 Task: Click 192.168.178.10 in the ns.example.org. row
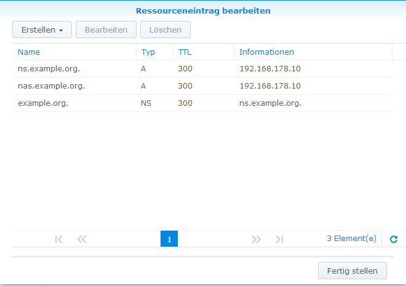coord(270,69)
